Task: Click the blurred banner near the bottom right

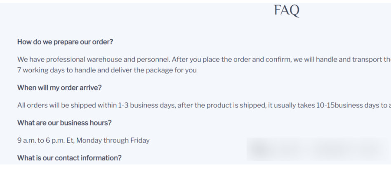Action: pyautogui.click(x=318, y=149)
